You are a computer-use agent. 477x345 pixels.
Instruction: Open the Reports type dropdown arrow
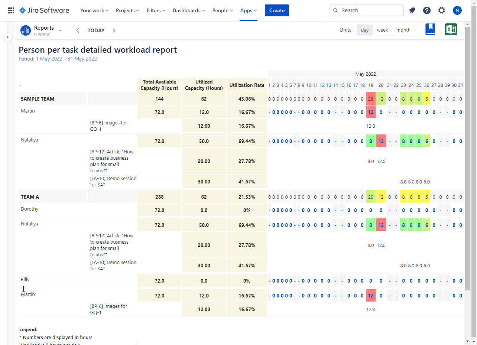(60, 30)
